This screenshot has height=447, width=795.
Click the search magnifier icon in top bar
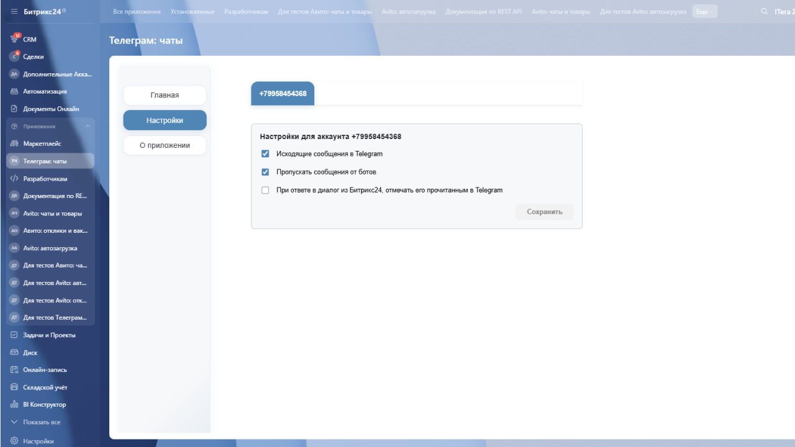[x=765, y=12]
